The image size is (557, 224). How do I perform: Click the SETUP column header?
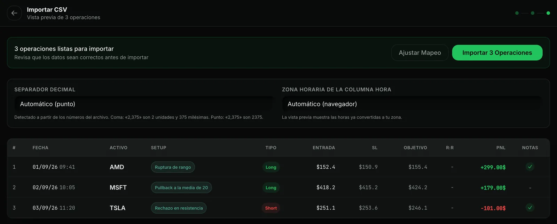tap(158, 148)
